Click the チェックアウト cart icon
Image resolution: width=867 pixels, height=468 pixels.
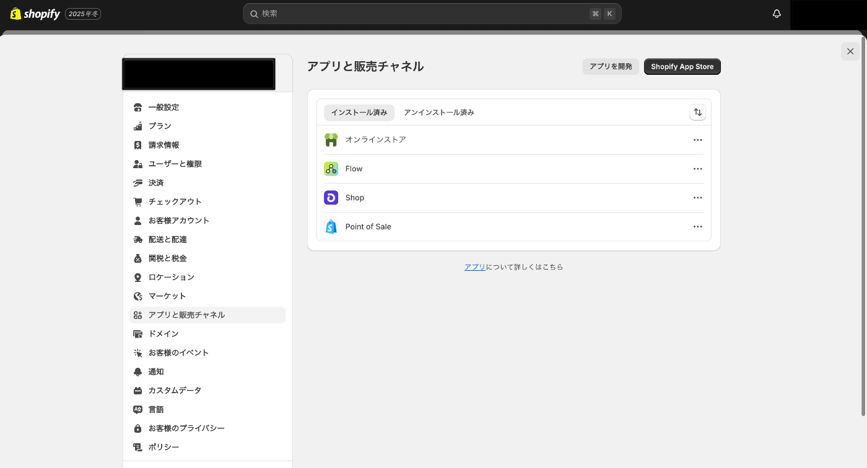pos(138,202)
